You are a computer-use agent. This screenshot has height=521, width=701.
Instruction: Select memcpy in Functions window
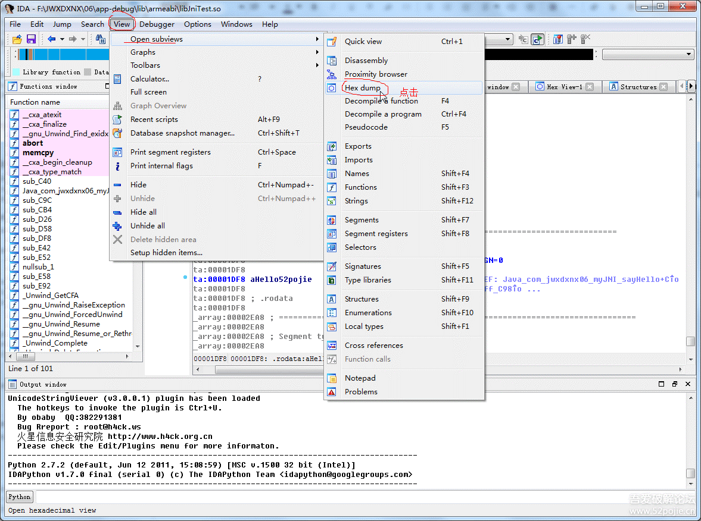38,153
